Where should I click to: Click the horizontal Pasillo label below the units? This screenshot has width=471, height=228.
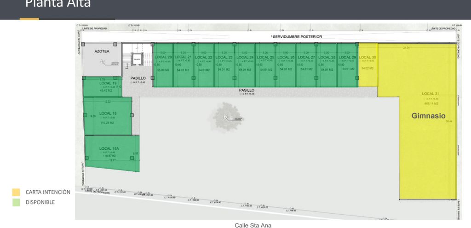[x=247, y=90]
